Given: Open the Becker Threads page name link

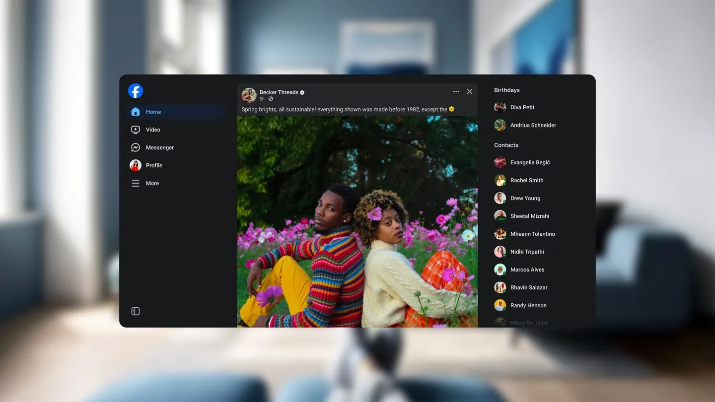Looking at the screenshot, I should [279, 92].
